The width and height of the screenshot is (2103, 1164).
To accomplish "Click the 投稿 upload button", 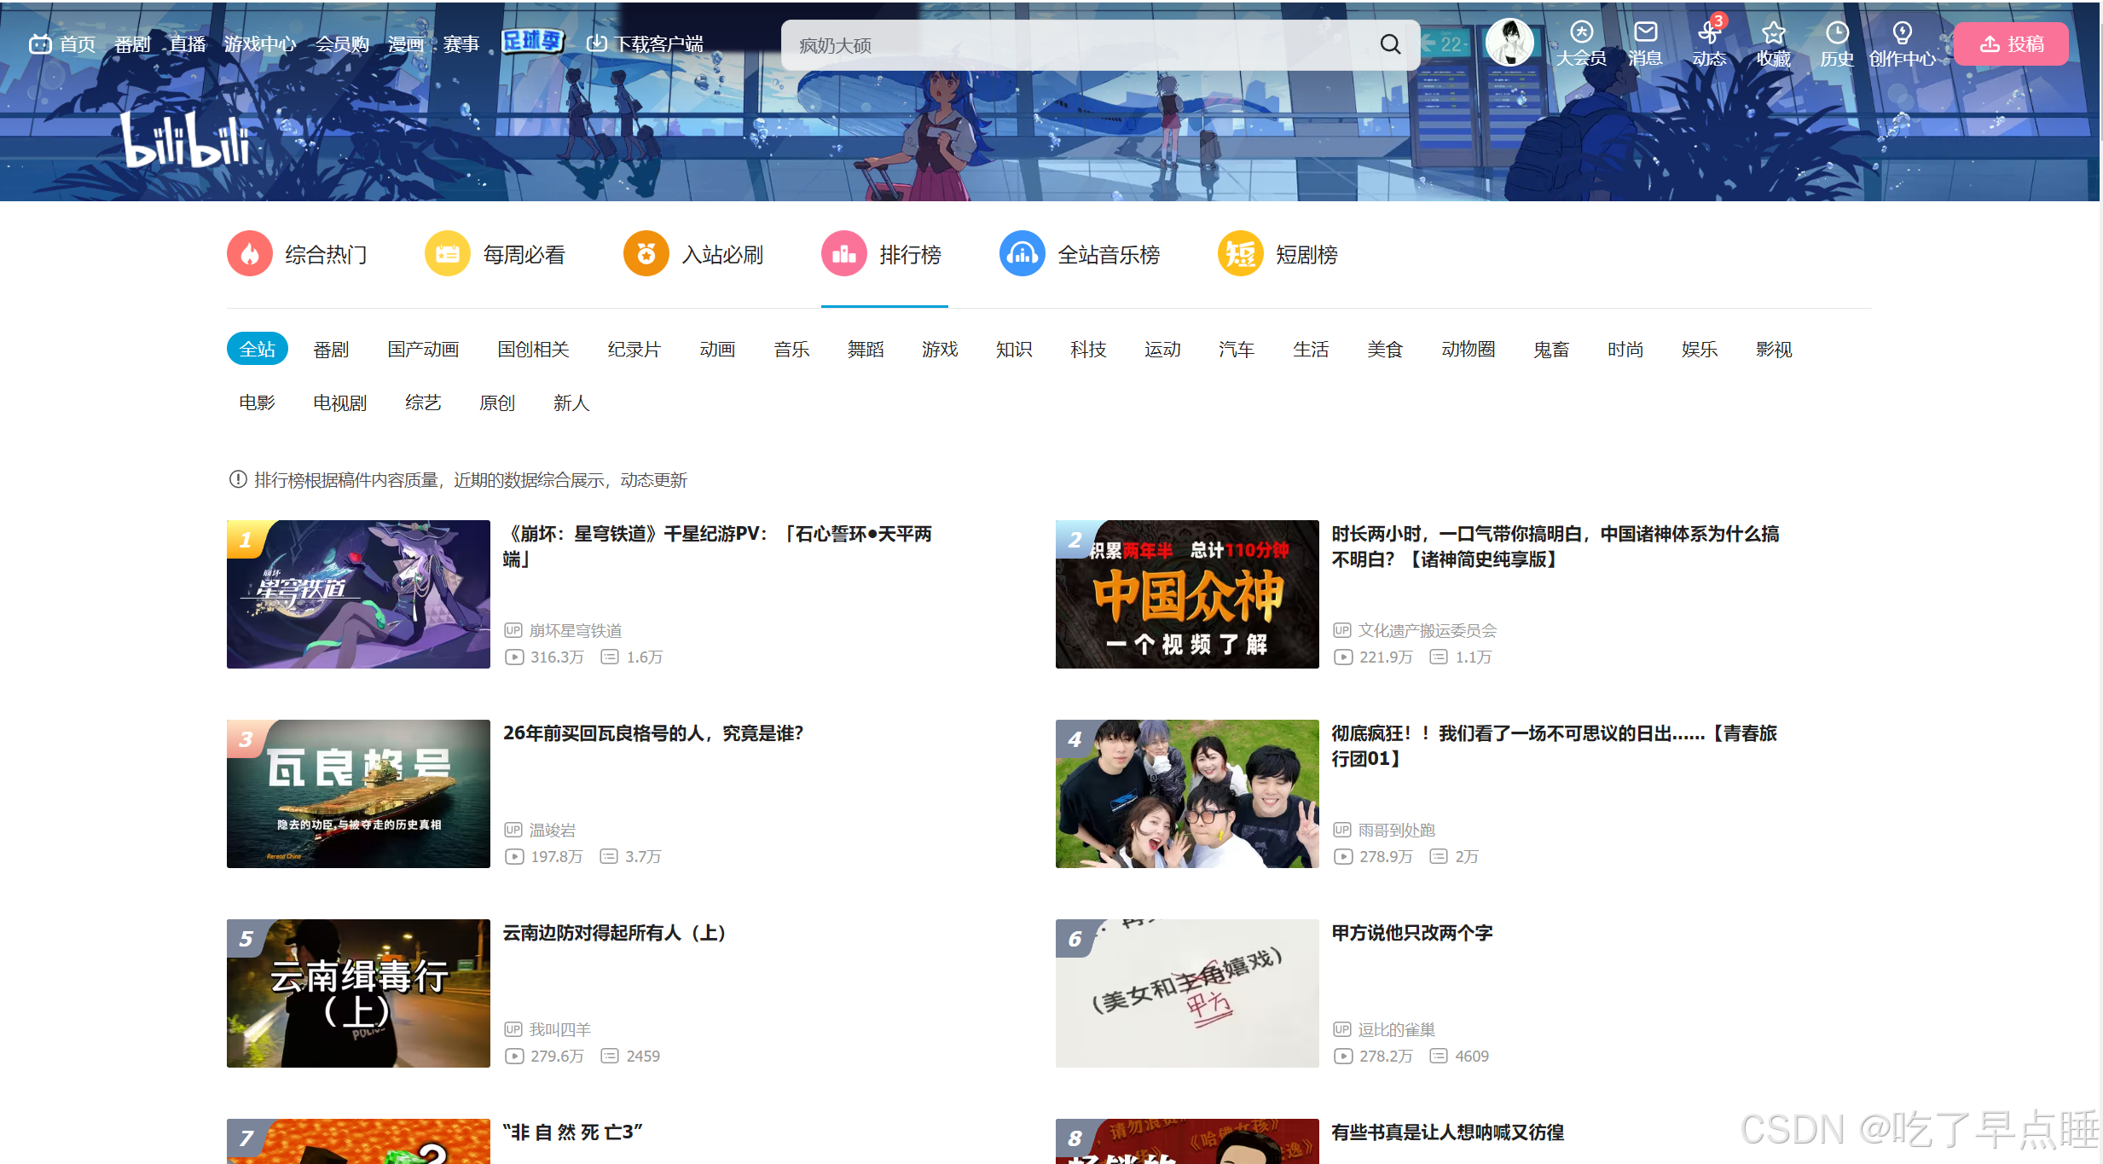I will [x=2011, y=44].
